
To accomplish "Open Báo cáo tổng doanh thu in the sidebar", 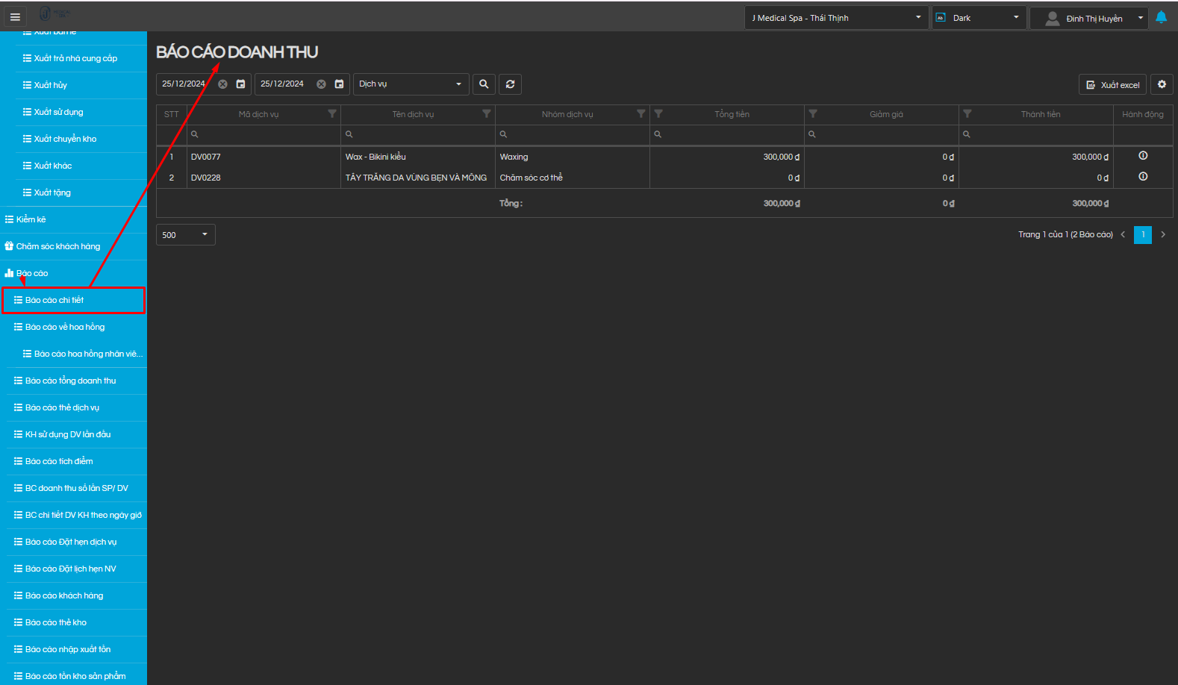I will point(71,381).
